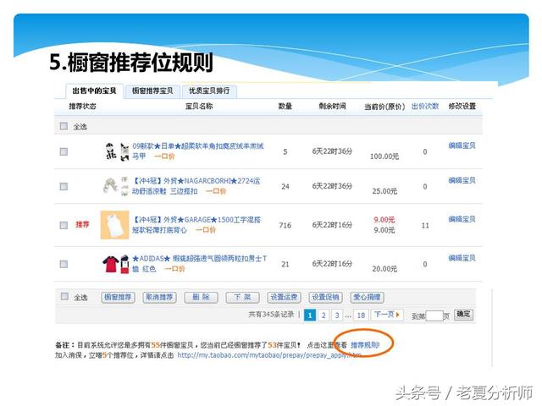
Task: Check the ADIDAS polo shirt row checkbox
Action: coord(64,264)
